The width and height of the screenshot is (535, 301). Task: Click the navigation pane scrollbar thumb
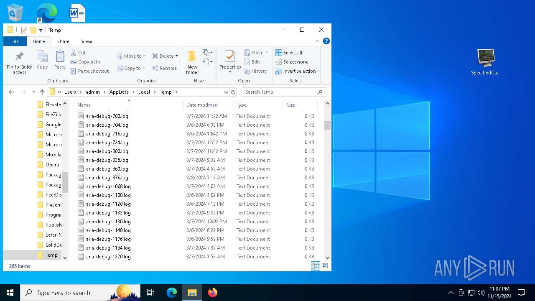pyautogui.click(x=65, y=182)
